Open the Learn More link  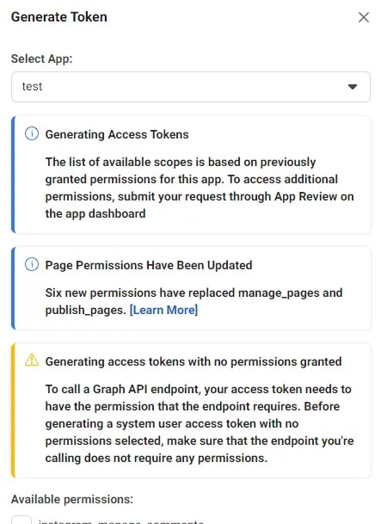coord(163,310)
